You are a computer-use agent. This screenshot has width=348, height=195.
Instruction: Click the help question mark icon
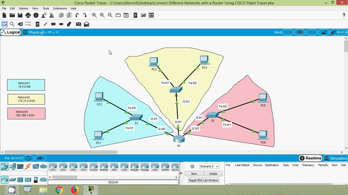[344, 15]
